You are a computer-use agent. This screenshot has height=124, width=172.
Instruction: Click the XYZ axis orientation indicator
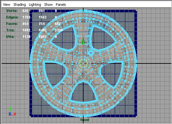pos(12,111)
